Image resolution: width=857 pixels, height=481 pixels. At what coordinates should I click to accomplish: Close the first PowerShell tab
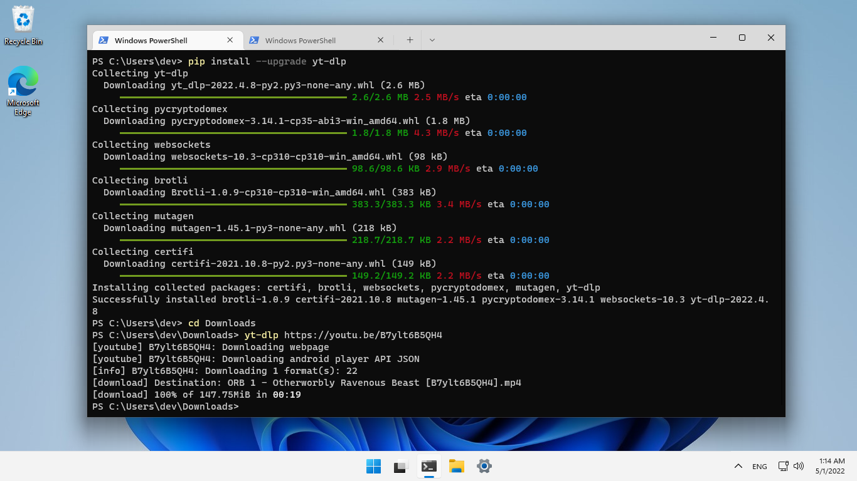point(230,40)
